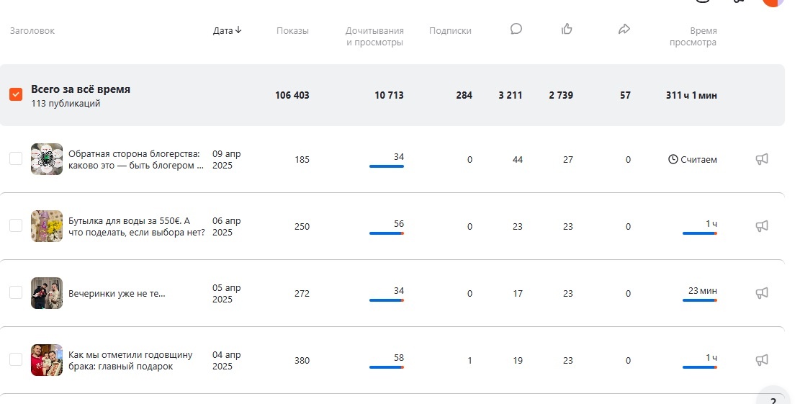Sort by Дата column arrow
The width and height of the screenshot is (800, 404).
(x=238, y=30)
